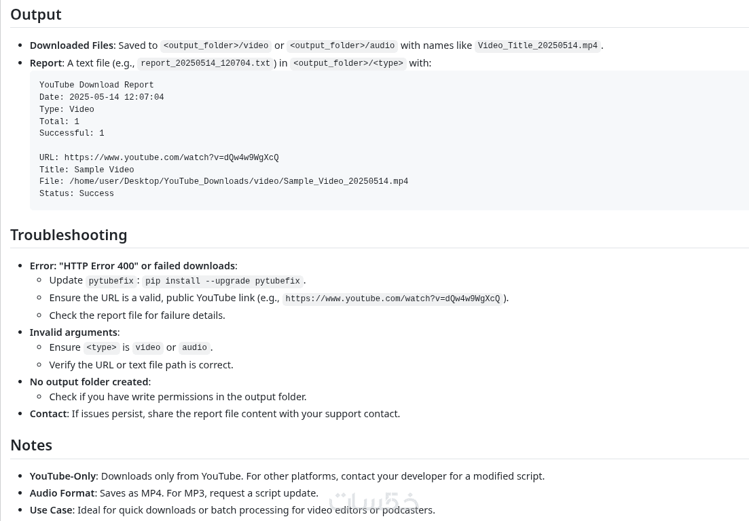Click the <output_folder>/<type> inline code
This screenshot has height=521, width=749.
348,64
